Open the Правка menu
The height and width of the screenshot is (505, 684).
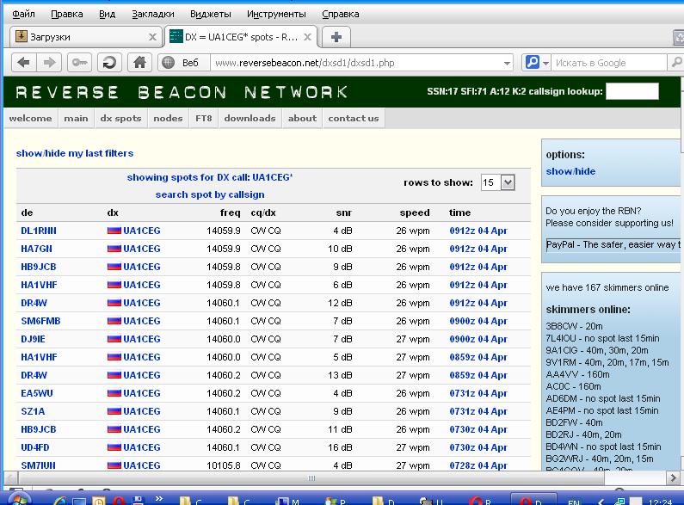tap(67, 14)
